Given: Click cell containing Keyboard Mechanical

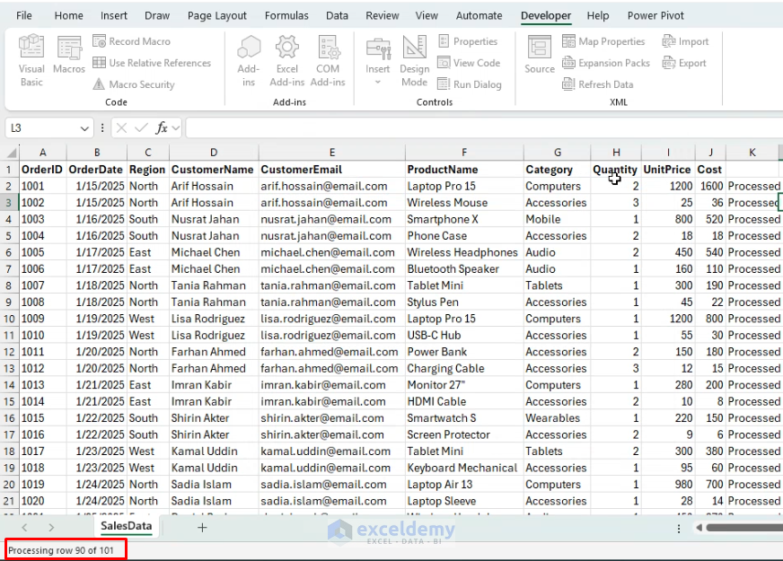Looking at the screenshot, I should [x=464, y=468].
